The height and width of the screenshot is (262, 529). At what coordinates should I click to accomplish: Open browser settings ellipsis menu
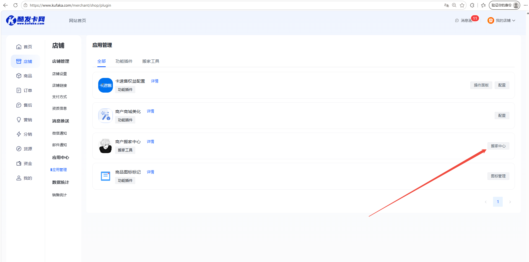pos(526,5)
